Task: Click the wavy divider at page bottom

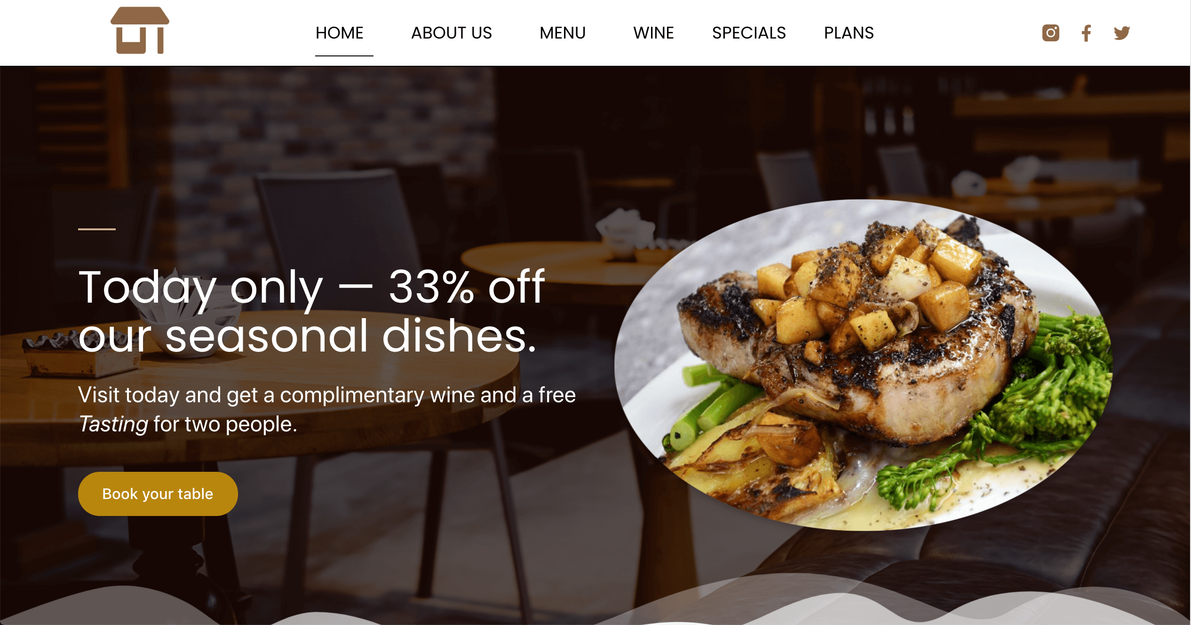Action: 595,604
